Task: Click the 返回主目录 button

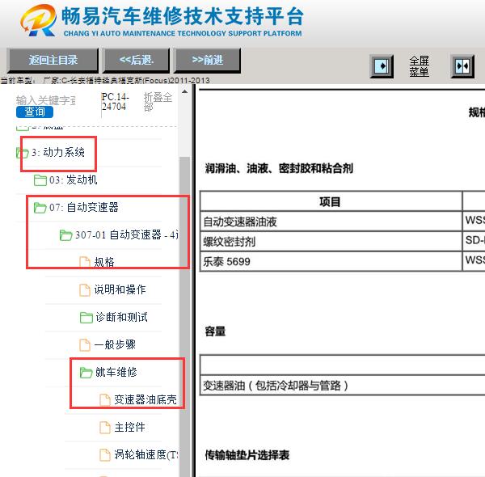Action: click(x=53, y=61)
